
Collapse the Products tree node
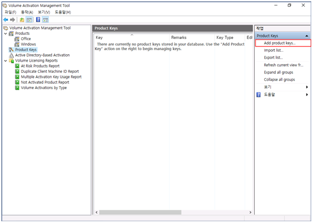[6, 33]
